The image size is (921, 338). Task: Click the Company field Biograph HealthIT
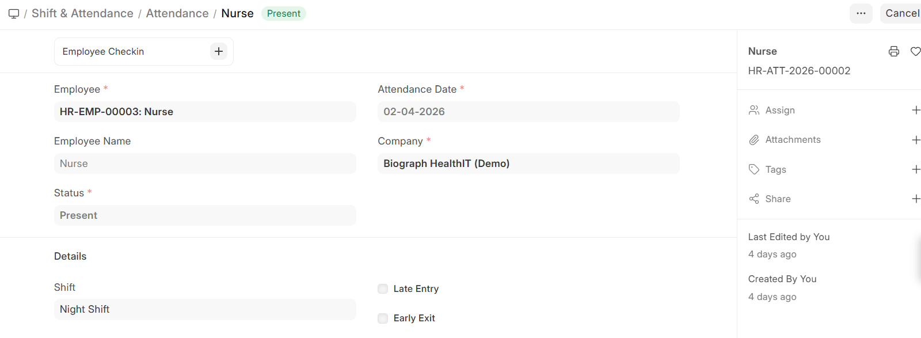click(528, 164)
